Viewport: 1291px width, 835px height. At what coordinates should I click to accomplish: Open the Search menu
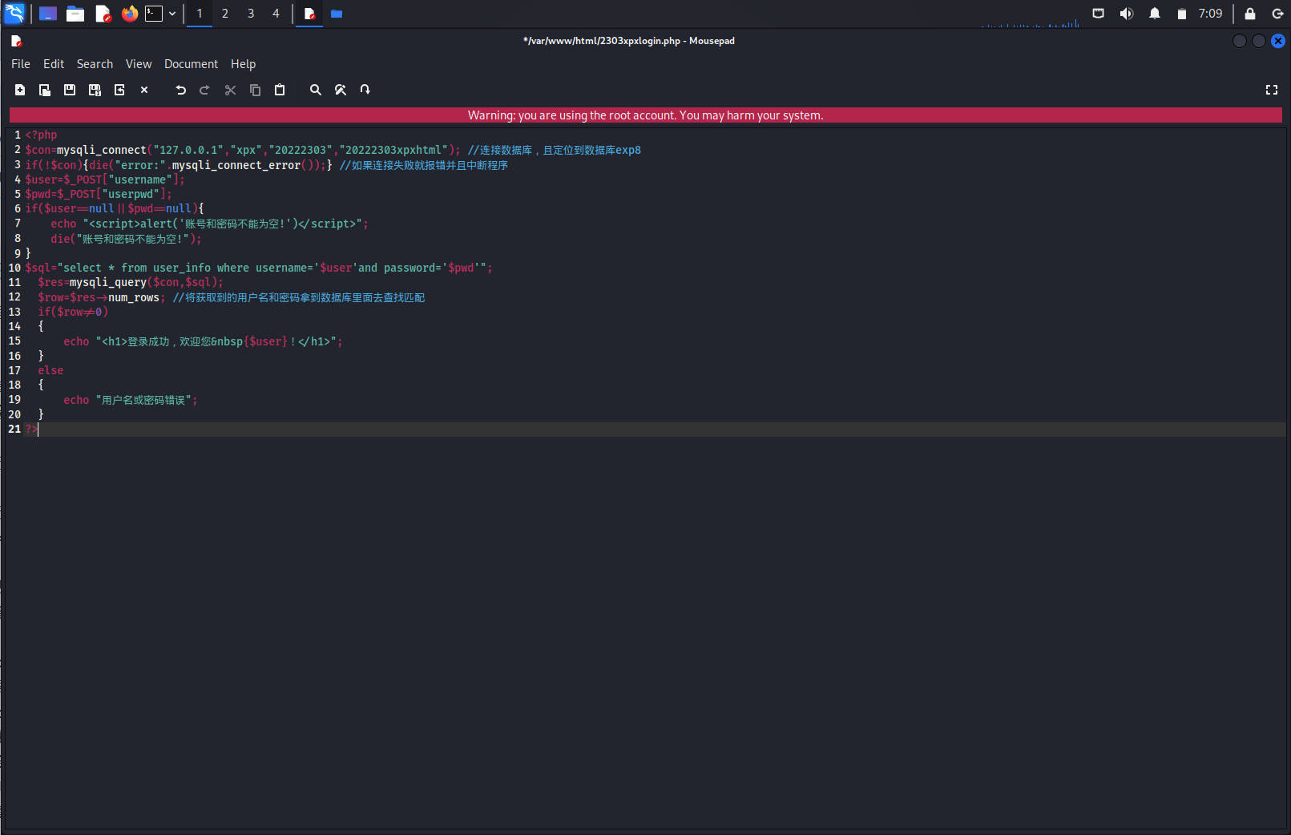95,64
